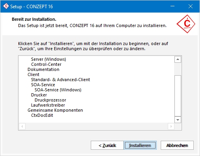Image resolution: width=200 pixels, height=156 pixels.
Task: Click the Dokumentation line in summary
Action: coord(43,69)
